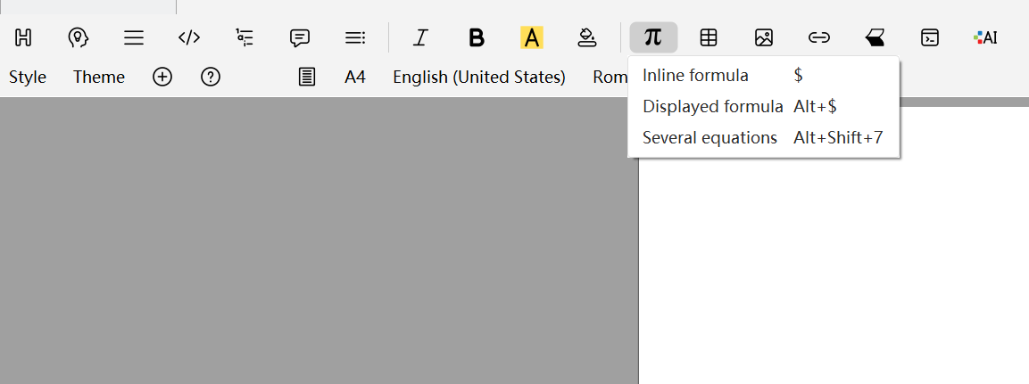Image resolution: width=1029 pixels, height=384 pixels.
Task: Click the circled question mark help button
Action: point(211,78)
